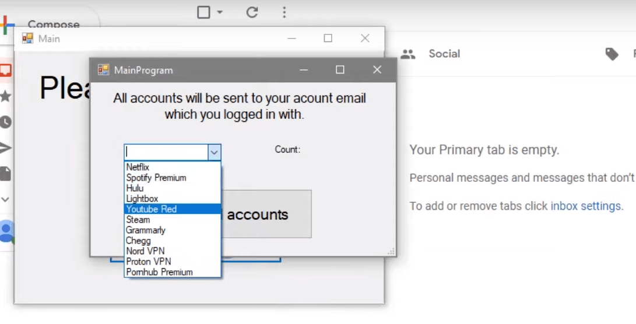This screenshot has height=324, width=636.
Task: Click 'Your Primary tab is empty.' text
Action: [x=484, y=150]
